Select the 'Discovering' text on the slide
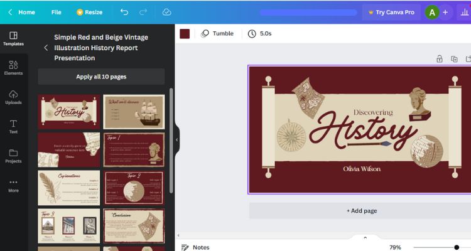471x251 pixels. click(x=373, y=112)
